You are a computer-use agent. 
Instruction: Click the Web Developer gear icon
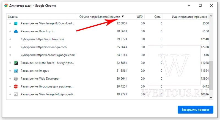pos(16,79)
